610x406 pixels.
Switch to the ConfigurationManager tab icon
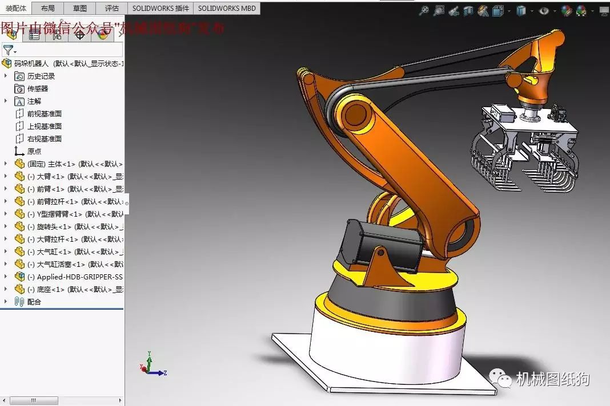[57, 35]
